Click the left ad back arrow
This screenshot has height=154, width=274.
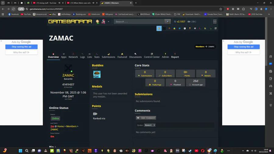click(2, 41)
